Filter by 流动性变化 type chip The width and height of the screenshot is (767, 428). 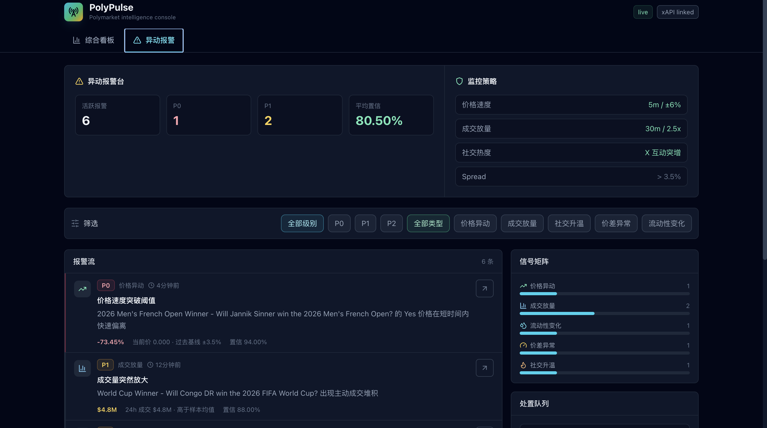coord(667,224)
